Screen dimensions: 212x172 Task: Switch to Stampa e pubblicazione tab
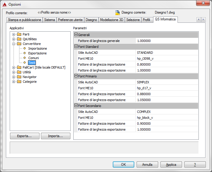pos(24,20)
